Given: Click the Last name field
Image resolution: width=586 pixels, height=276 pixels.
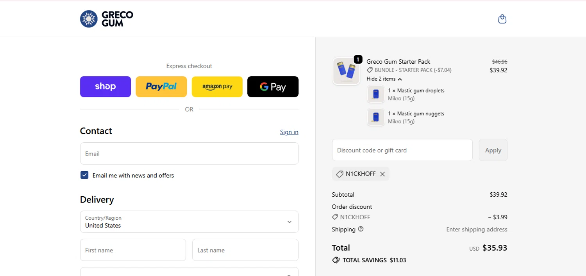Looking at the screenshot, I should tap(245, 250).
